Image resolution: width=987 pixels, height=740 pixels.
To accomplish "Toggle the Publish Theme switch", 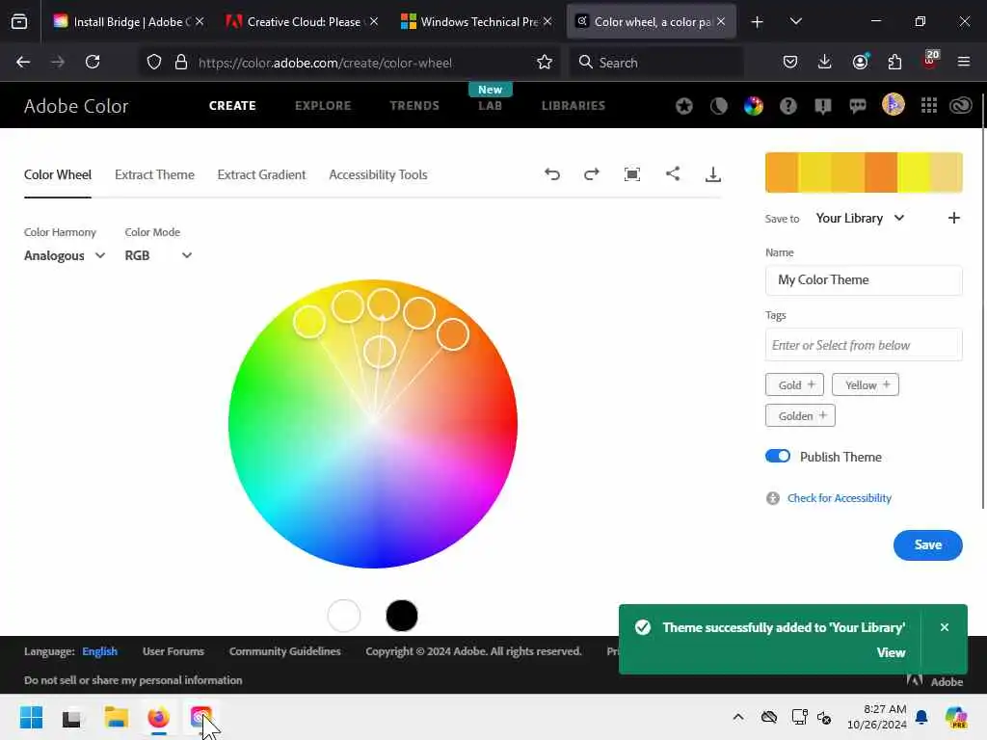I will point(778,456).
